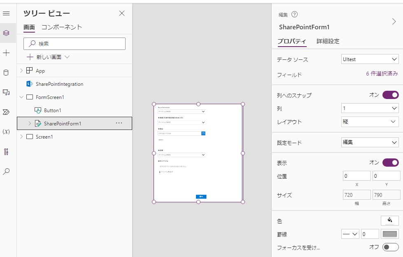This screenshot has width=403, height=257.
Task: Toggle the 表示 visibility switch
Action: [x=390, y=163]
